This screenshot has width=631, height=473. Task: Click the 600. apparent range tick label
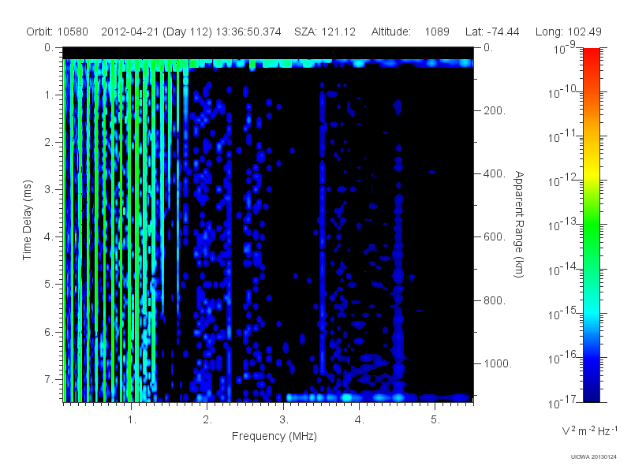click(x=495, y=237)
